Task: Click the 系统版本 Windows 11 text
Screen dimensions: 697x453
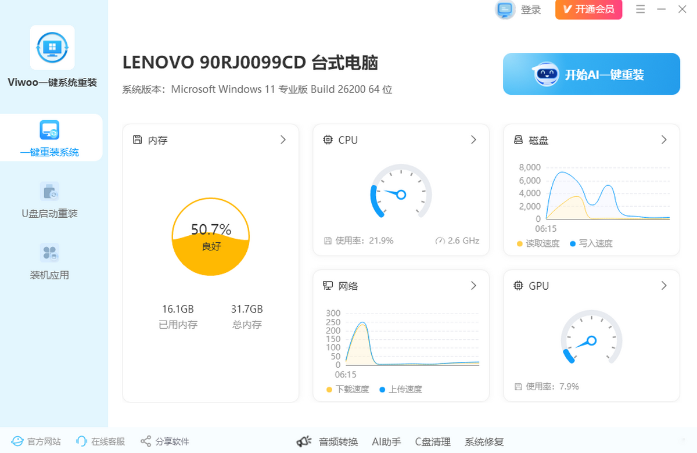Action: (257, 89)
